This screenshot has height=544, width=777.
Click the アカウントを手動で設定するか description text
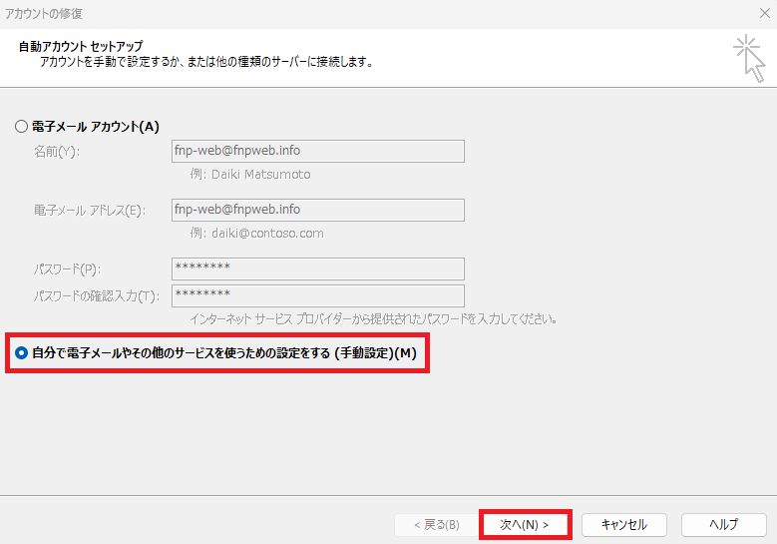click(x=206, y=62)
